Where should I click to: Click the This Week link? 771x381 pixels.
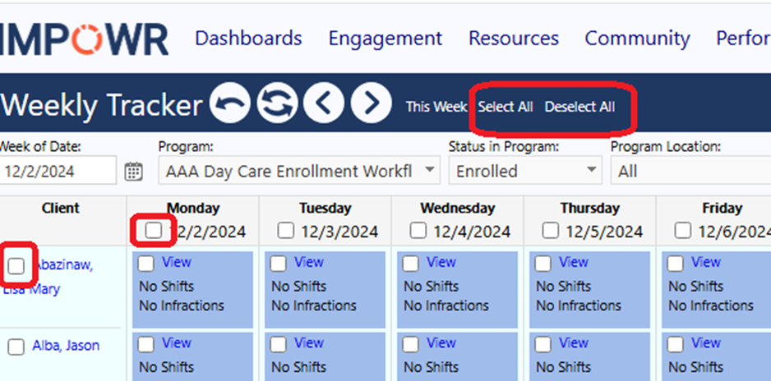pos(436,107)
